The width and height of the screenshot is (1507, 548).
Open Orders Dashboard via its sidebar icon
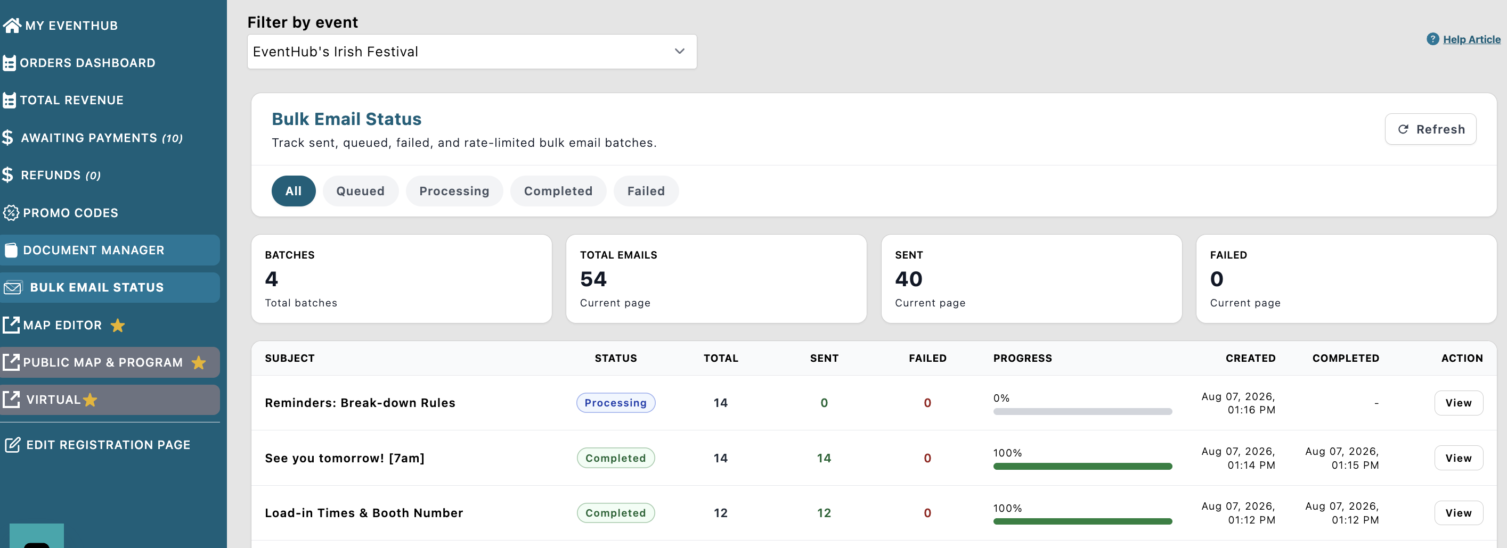(9, 63)
